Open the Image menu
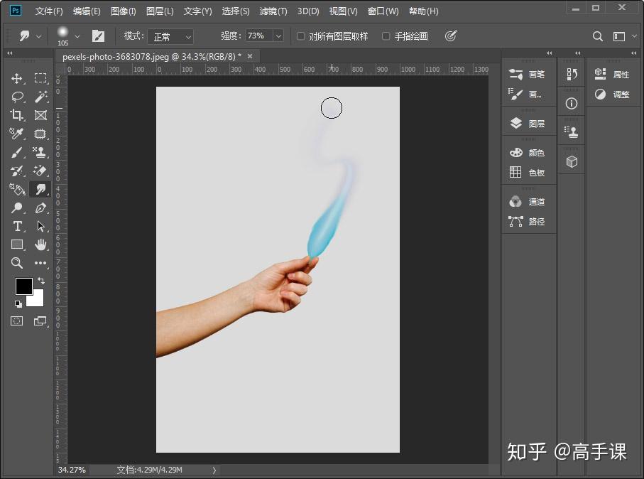644x479 pixels. coord(124,11)
